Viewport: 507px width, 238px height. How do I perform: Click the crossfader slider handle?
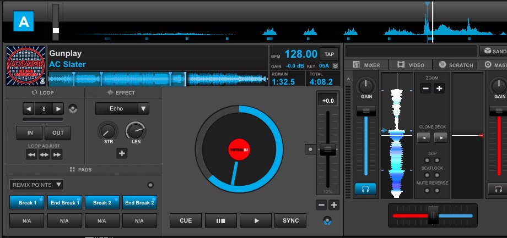(x=433, y=215)
